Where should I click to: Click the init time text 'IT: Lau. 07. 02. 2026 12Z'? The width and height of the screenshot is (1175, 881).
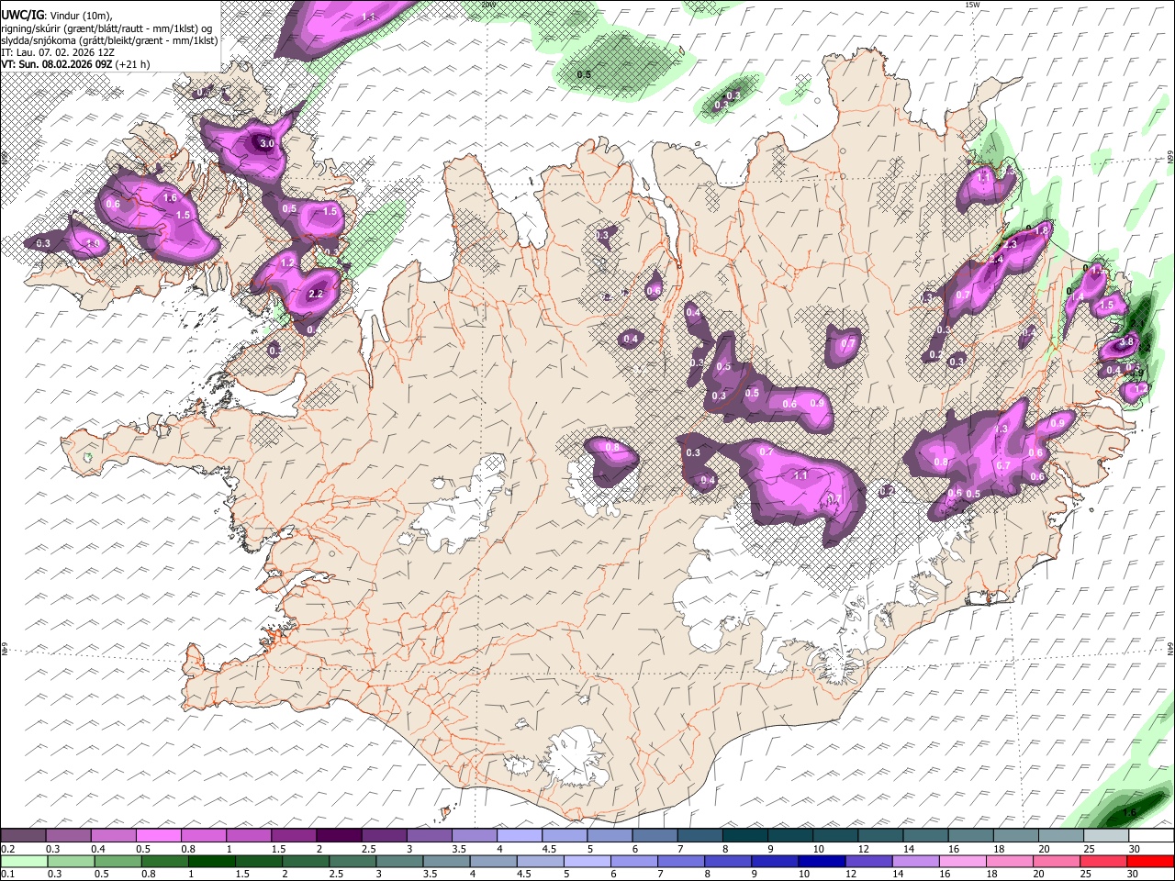[58, 52]
